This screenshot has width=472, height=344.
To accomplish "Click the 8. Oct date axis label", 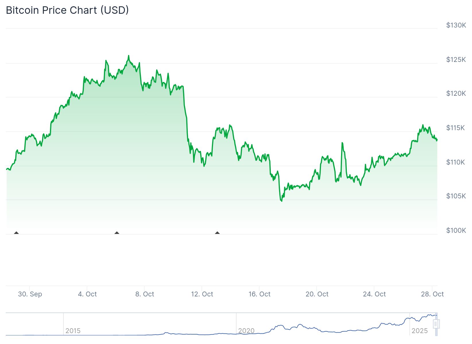I will pos(145,294).
